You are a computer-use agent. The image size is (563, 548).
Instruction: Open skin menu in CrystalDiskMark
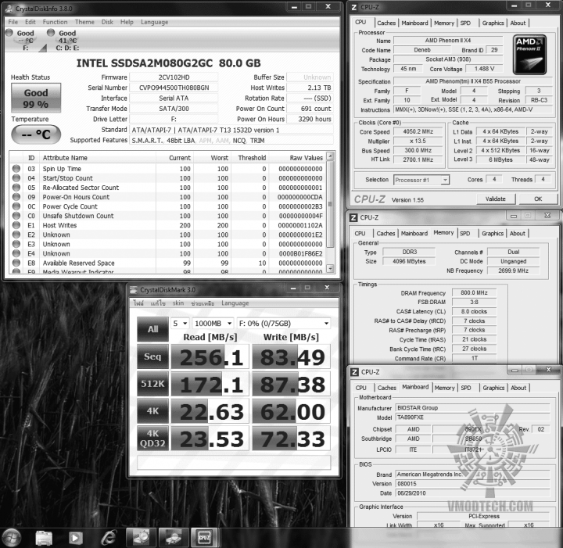[x=178, y=303]
